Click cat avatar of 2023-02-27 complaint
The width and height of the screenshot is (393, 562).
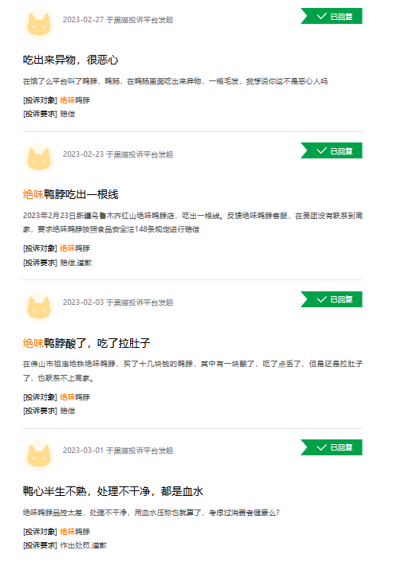click(39, 24)
